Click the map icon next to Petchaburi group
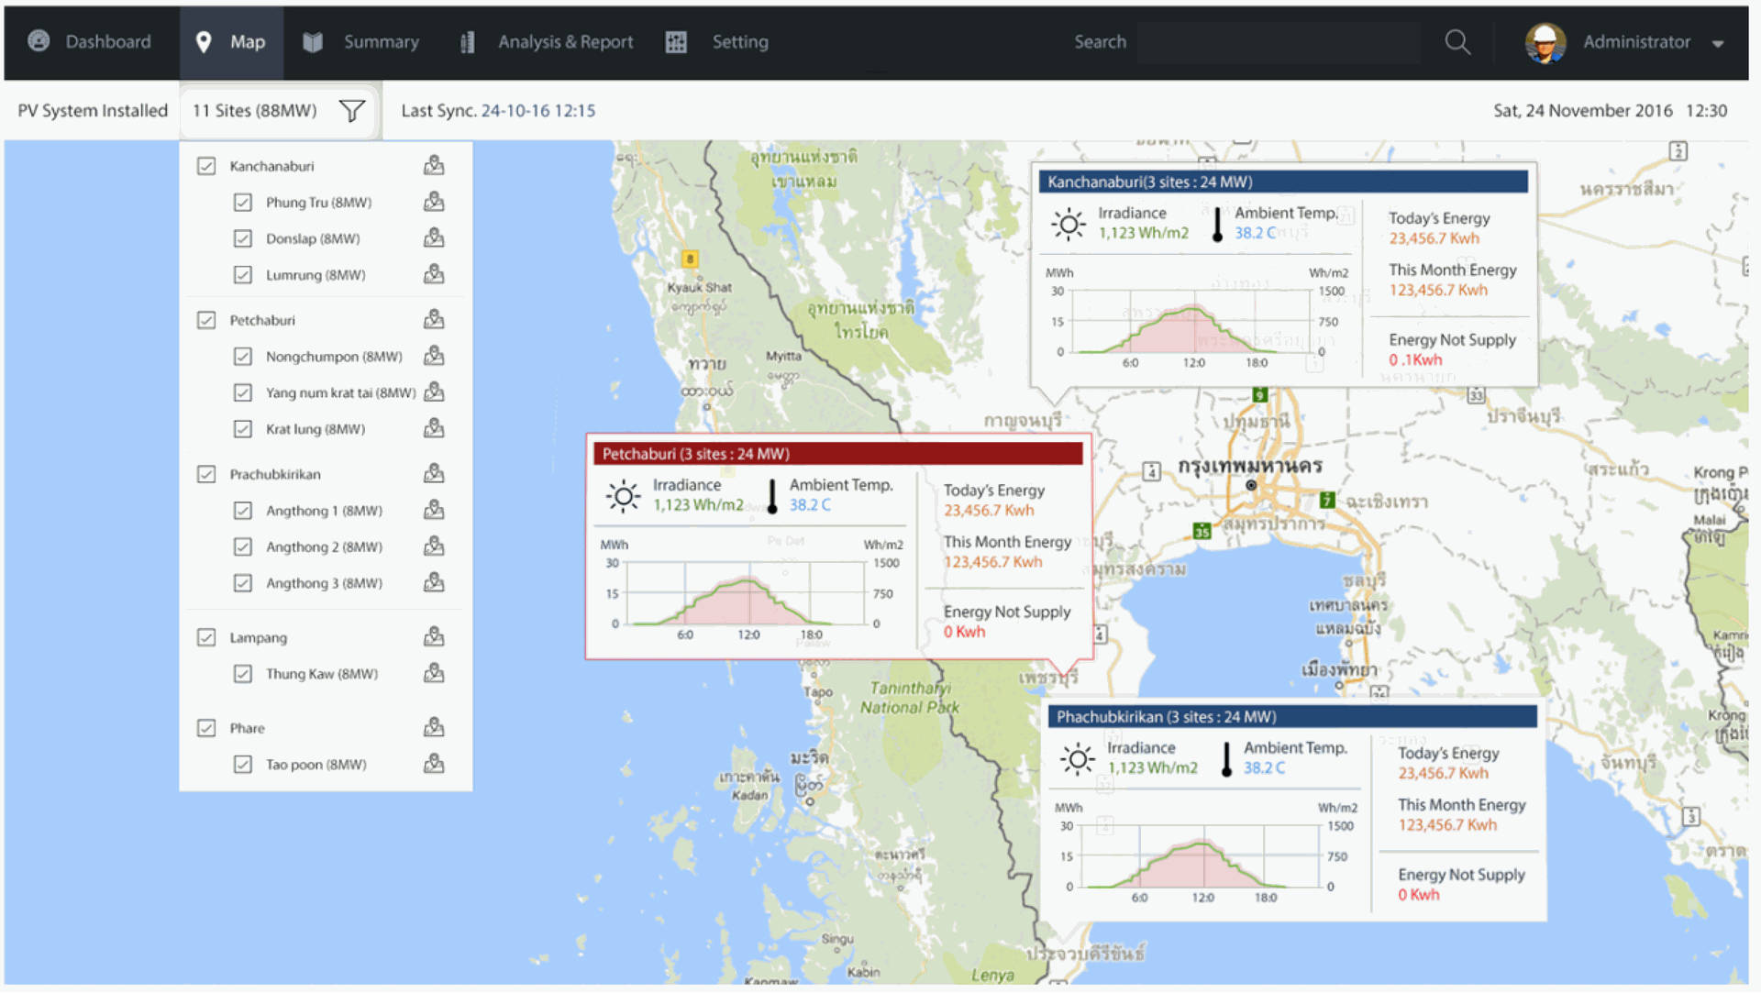 [434, 319]
